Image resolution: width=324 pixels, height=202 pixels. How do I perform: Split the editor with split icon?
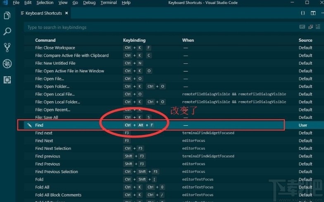[313, 13]
